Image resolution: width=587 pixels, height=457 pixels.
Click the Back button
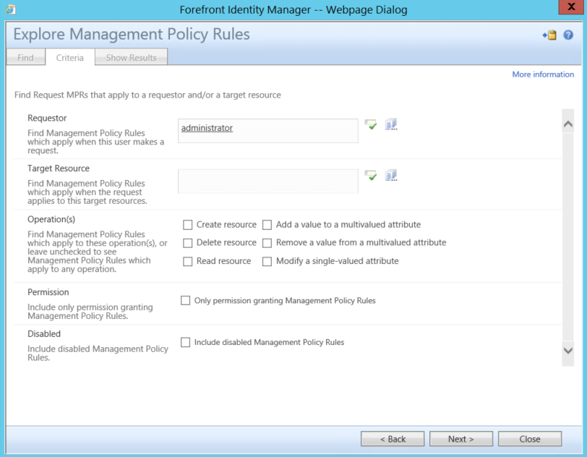tap(393, 439)
